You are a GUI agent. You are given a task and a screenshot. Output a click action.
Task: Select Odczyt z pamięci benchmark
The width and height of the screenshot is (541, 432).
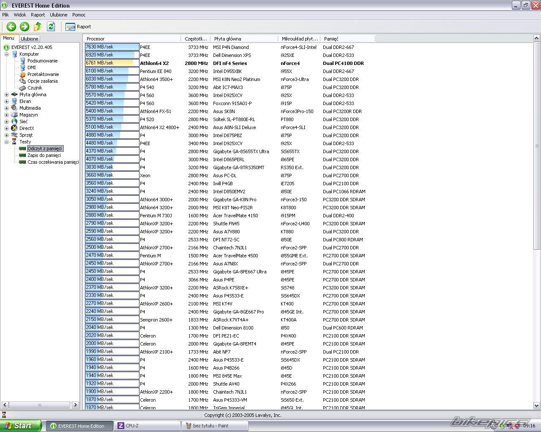45,148
